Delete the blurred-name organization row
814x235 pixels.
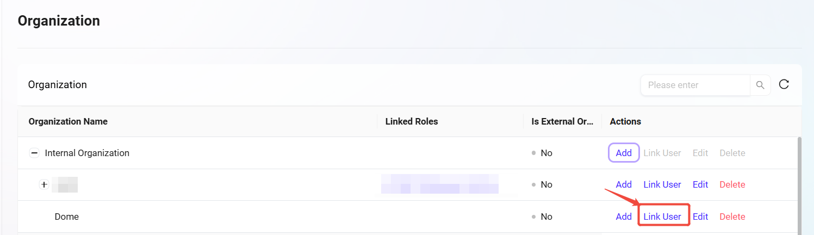tap(732, 185)
